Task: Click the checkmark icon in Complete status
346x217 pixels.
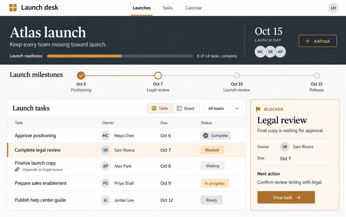Action: coord(206,136)
